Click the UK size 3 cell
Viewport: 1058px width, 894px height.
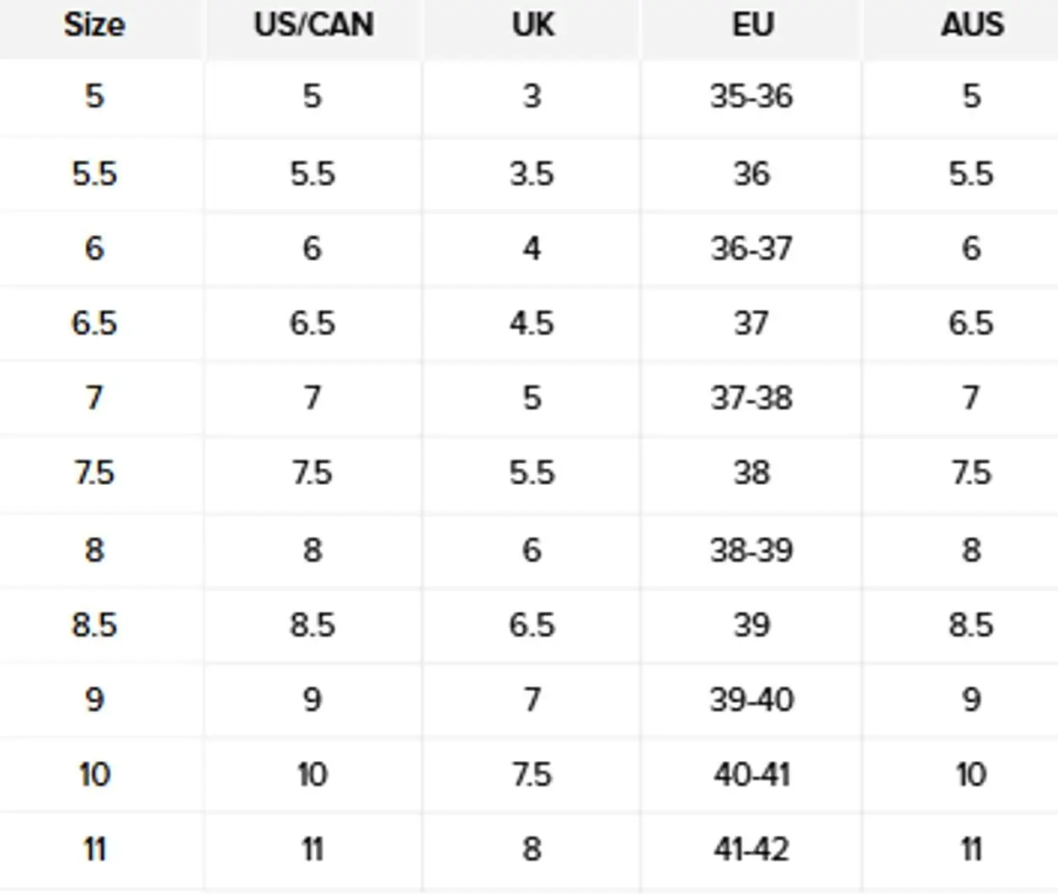point(532,96)
